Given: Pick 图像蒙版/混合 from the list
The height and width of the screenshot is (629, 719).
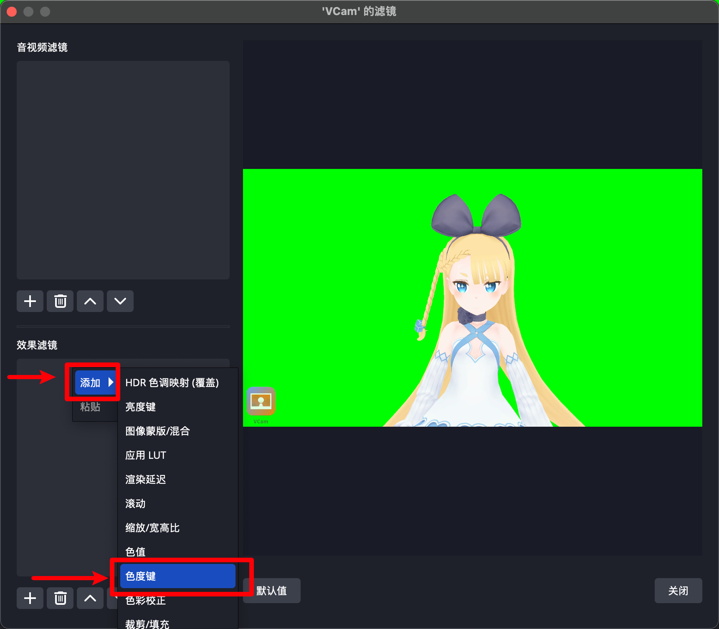Looking at the screenshot, I should point(157,431).
